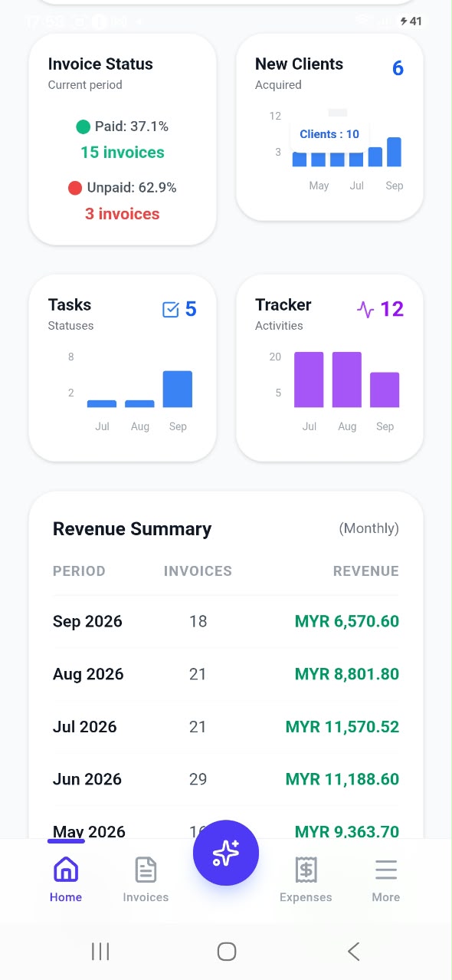Screen dimensions: 452x980
Task: Tap the Sep bar in New Clients chart
Action: click(x=394, y=152)
